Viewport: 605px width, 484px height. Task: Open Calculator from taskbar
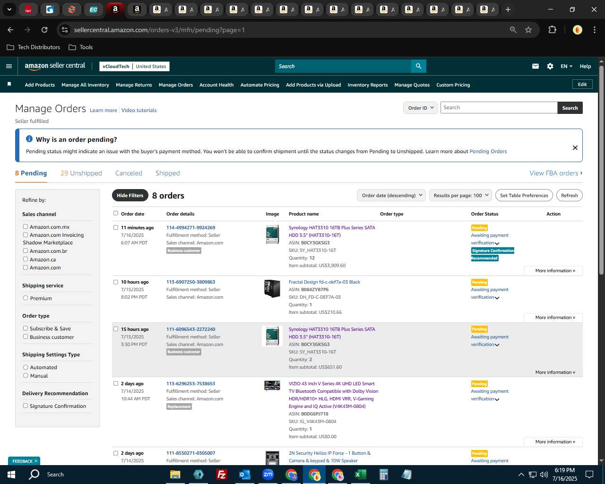[384, 475]
